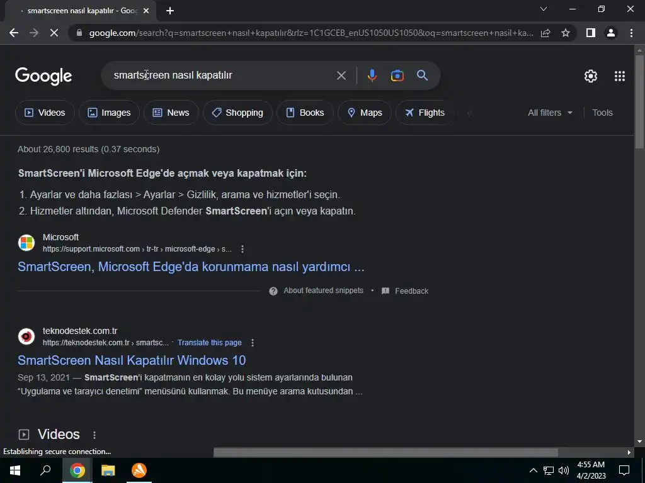Open the tab search chevron
645x483 pixels.
point(544,9)
